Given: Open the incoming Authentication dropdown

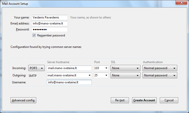Looking at the screenshot, I should pos(160,68).
